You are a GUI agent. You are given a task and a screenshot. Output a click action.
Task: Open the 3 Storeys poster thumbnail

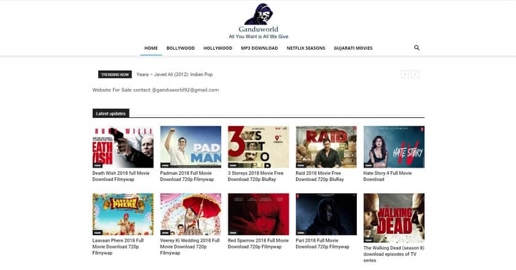coord(259,147)
